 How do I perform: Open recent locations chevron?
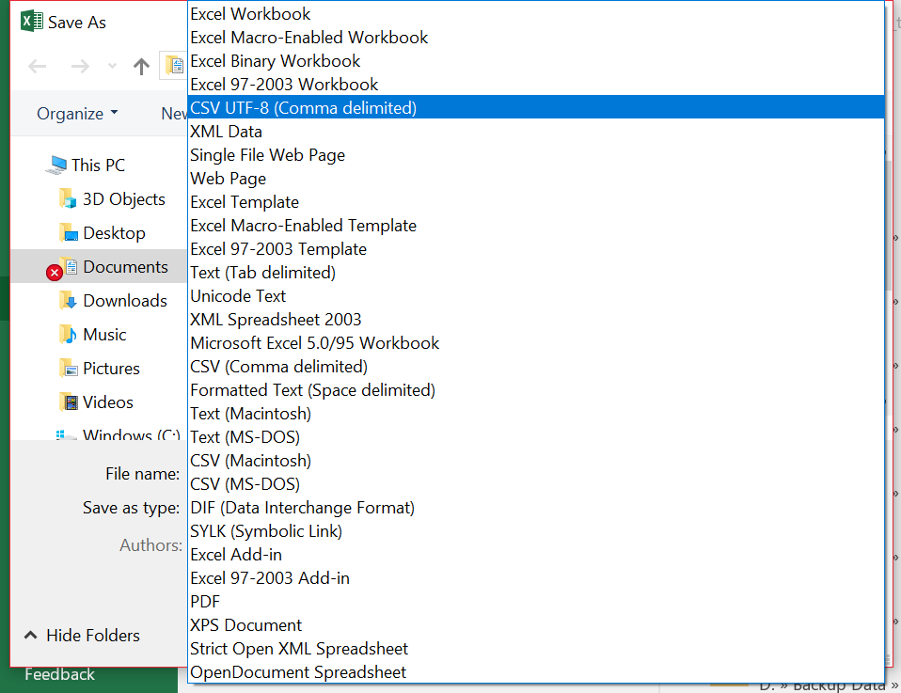click(x=112, y=66)
